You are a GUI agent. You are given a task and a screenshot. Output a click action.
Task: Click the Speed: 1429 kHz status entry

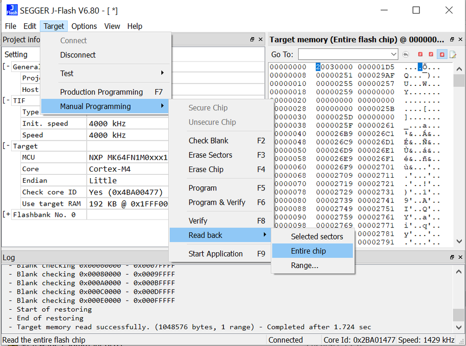(426, 340)
